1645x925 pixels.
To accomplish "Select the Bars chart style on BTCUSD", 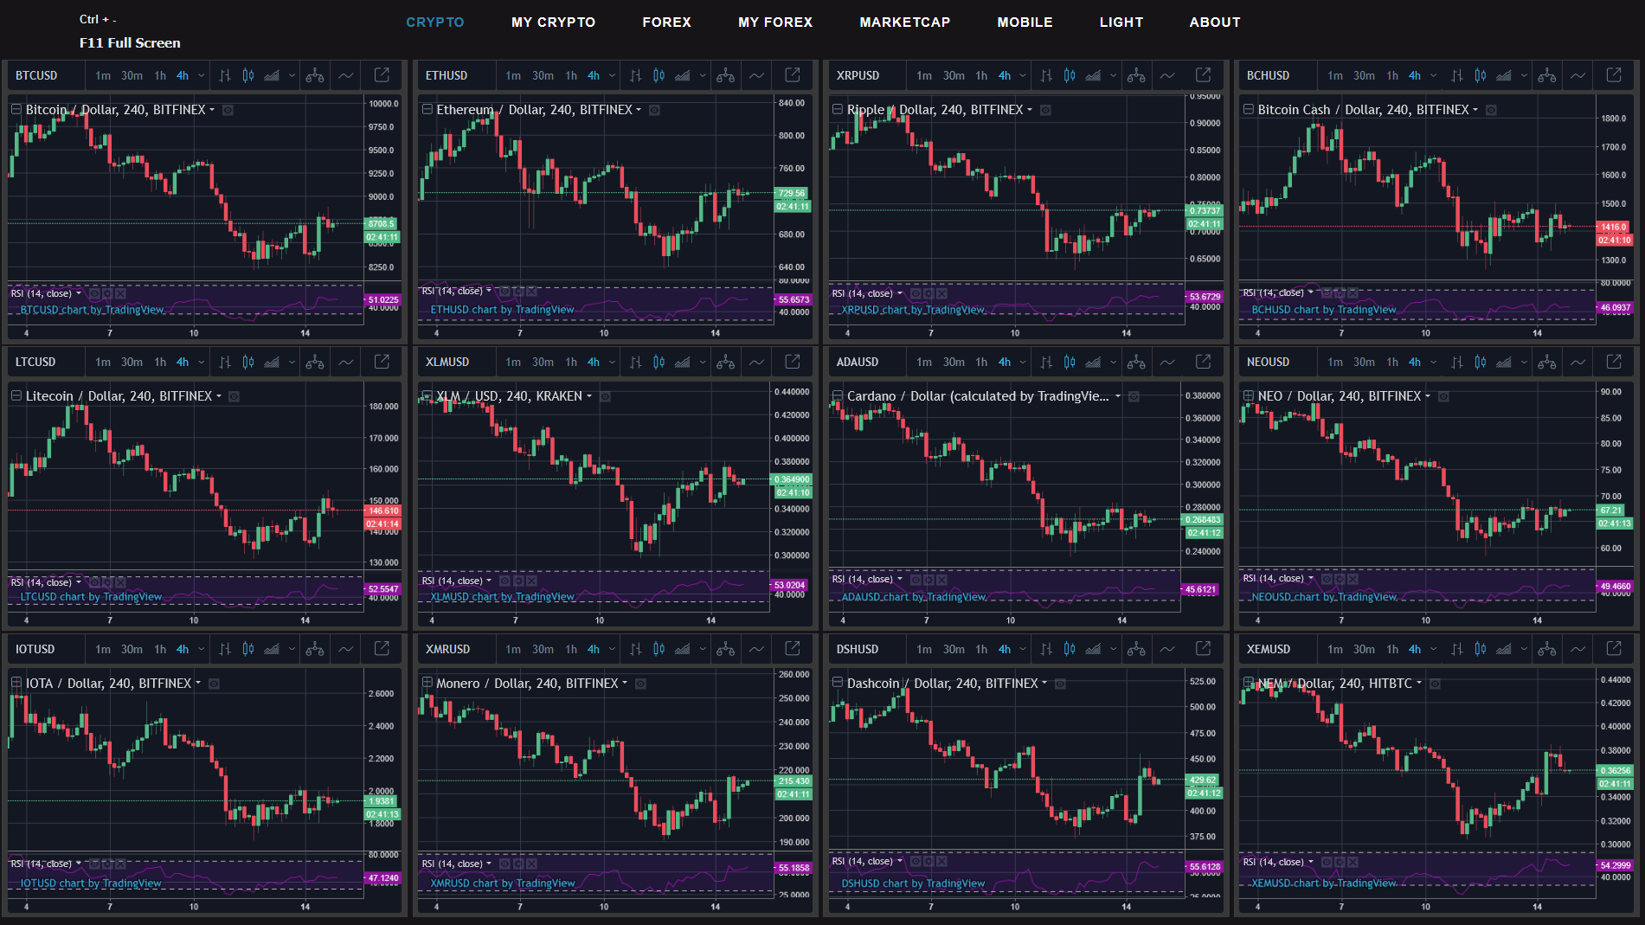I will (225, 75).
